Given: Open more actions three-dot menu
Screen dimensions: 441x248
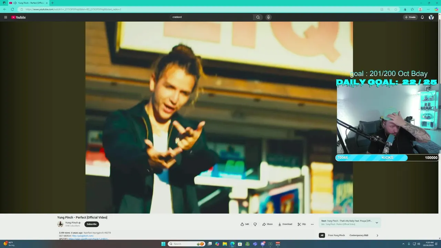Looking at the screenshot, I should coord(312,224).
